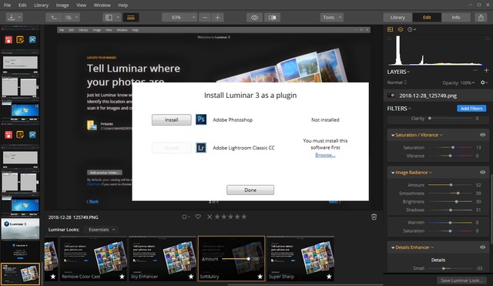Adjust the Vibrance slider
This screenshot has width=493, height=286.
click(450, 156)
